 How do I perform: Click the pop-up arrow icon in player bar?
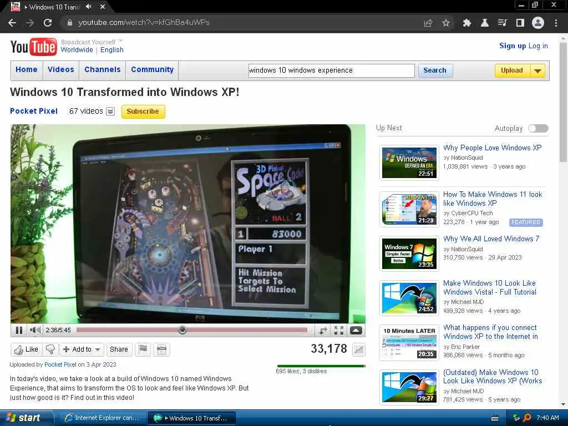pyautogui.click(x=356, y=331)
